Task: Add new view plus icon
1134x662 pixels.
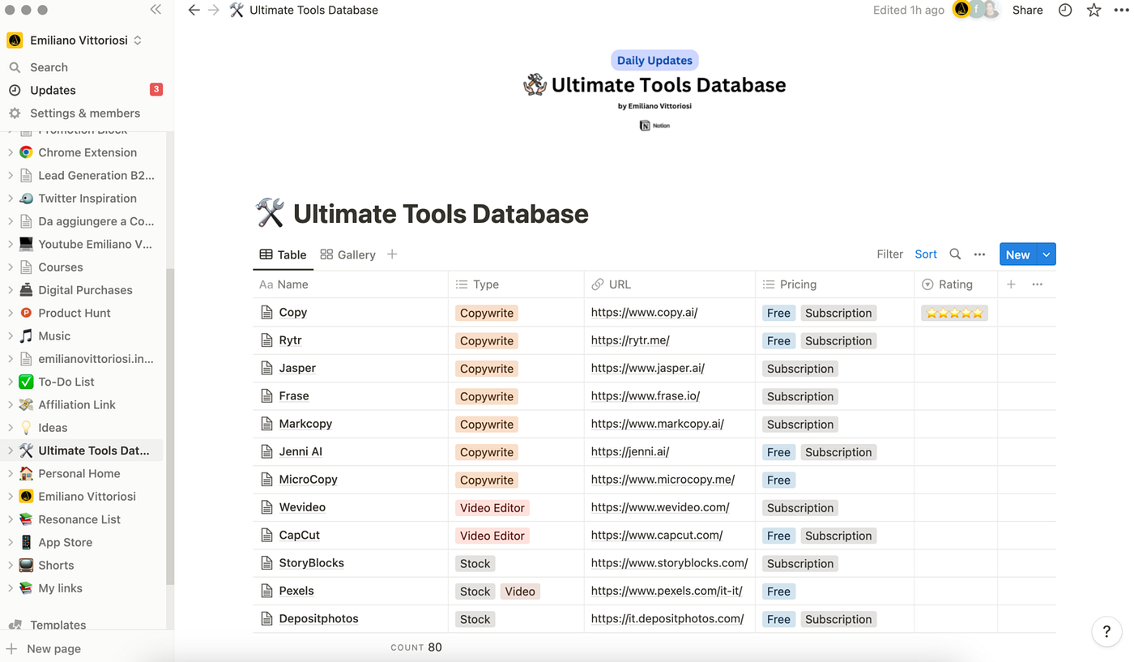Action: (392, 254)
